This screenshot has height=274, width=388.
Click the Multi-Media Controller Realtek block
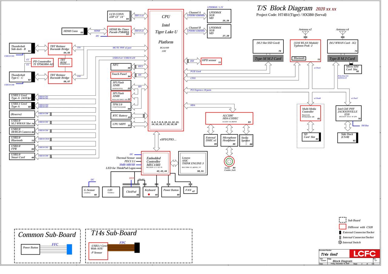(311, 113)
